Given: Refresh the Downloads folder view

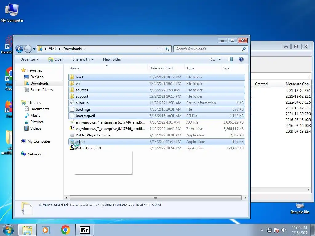Looking at the screenshot, I should click(x=168, y=49).
